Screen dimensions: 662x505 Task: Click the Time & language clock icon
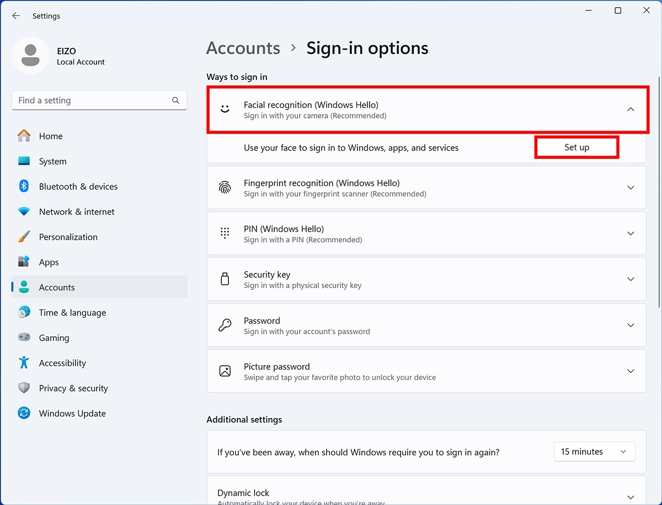tap(24, 312)
